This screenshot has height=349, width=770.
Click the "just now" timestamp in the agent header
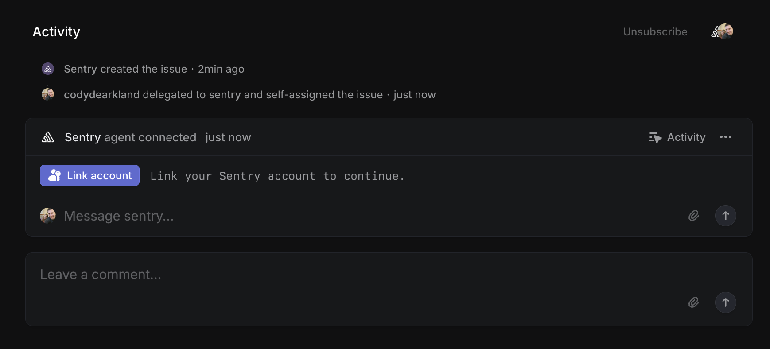tap(228, 137)
